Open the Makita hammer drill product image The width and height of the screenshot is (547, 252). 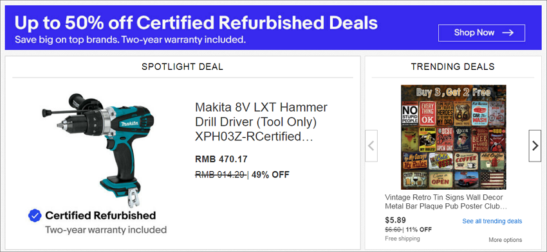(x=98, y=148)
